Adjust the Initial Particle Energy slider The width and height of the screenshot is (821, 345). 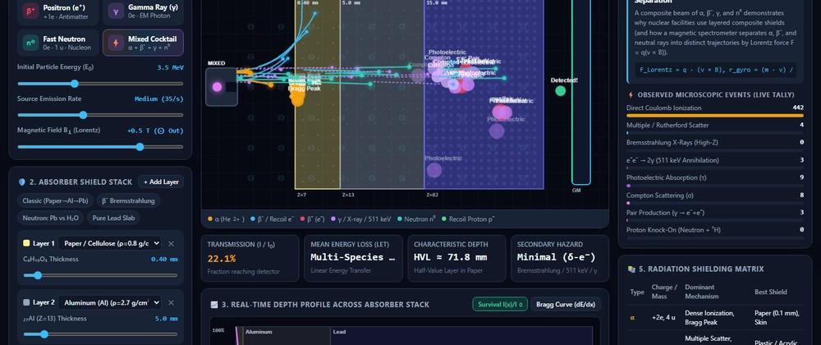(x=100, y=84)
